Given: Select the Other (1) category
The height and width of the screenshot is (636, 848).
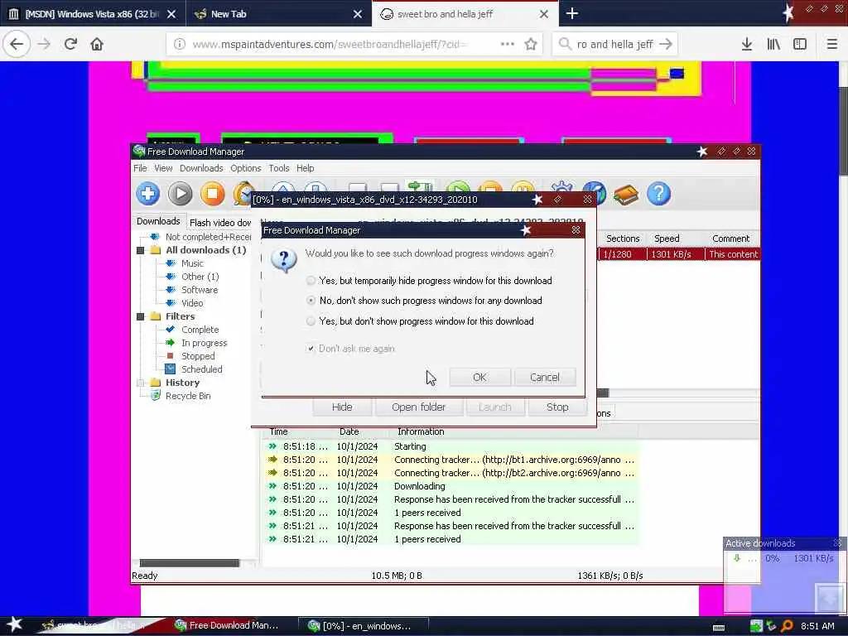Looking at the screenshot, I should [200, 277].
